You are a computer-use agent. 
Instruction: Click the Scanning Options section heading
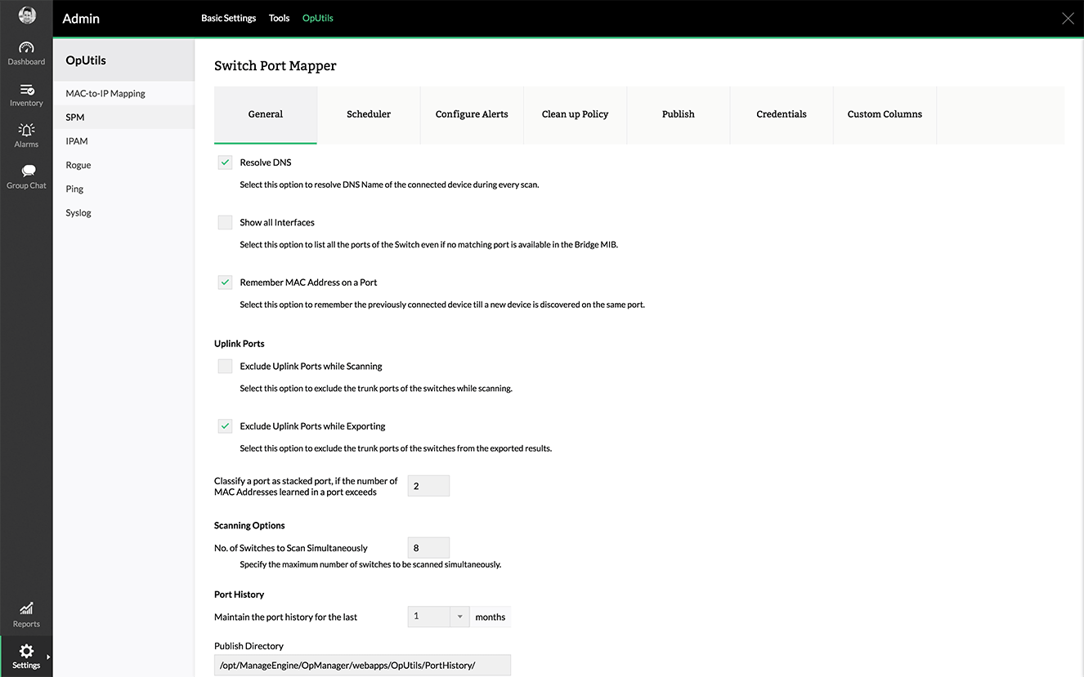(x=249, y=526)
